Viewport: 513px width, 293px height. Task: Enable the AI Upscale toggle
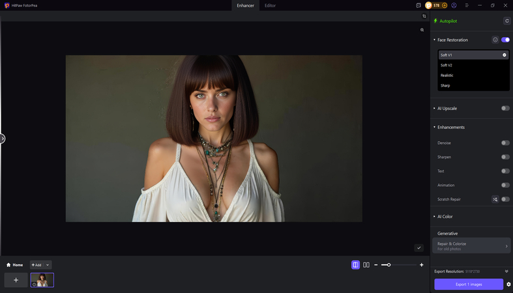click(505, 108)
